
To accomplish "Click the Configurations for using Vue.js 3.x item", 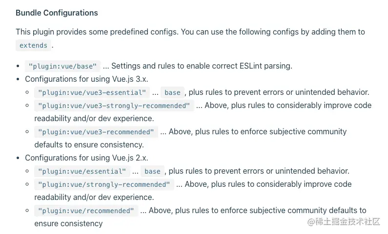I will [x=86, y=79].
